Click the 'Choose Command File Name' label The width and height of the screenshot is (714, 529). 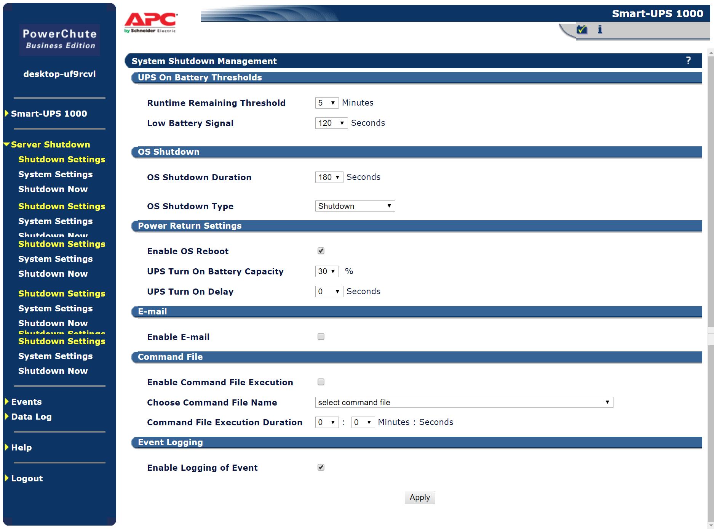point(212,402)
